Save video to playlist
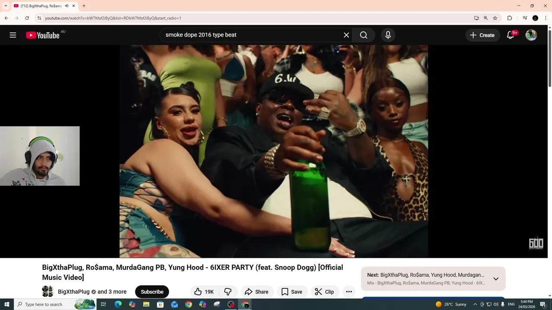 292,291
